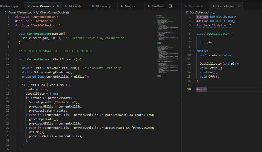Click the C file icon on Globals.h tab
The width and height of the screenshot is (262, 152).
click(66, 6)
